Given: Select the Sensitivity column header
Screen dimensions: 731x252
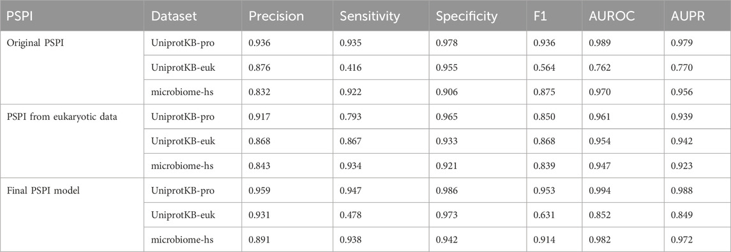Looking at the screenshot, I should tap(370, 17).
